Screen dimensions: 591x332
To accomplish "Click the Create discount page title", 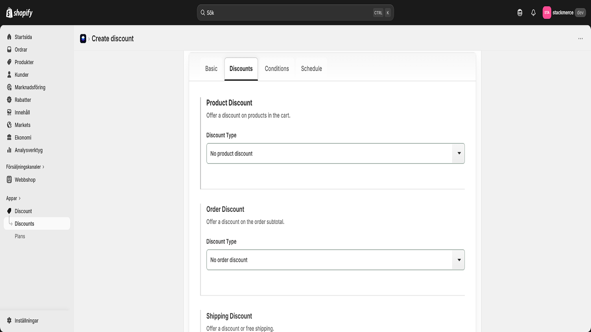I will [113, 38].
